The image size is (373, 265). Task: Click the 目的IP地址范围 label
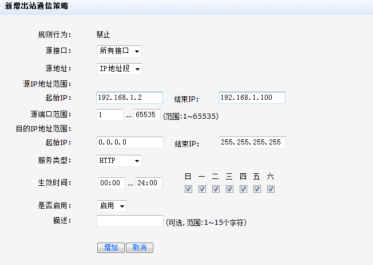pos(43,129)
